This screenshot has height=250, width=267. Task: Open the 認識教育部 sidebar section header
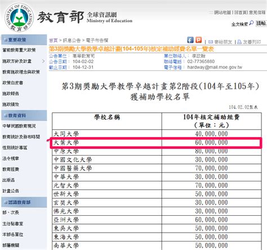(x=24, y=202)
